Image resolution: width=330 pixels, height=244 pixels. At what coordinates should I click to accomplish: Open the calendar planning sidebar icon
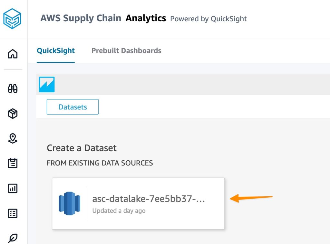point(13,163)
